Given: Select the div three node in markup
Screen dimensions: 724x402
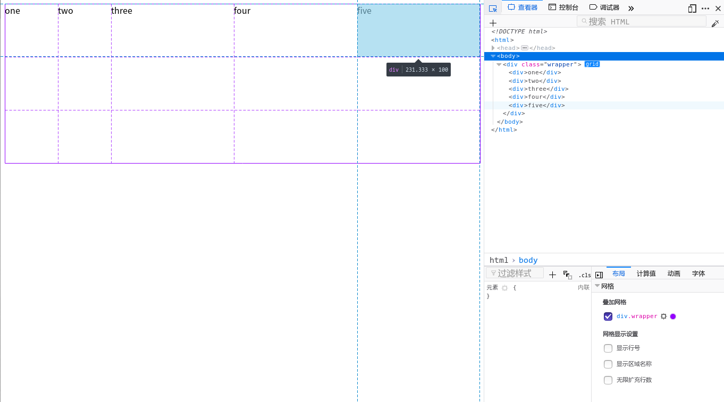Looking at the screenshot, I should tap(538, 89).
